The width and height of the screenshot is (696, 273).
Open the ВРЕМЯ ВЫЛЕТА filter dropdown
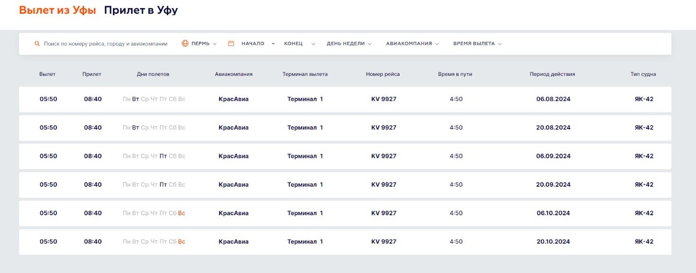pos(476,43)
